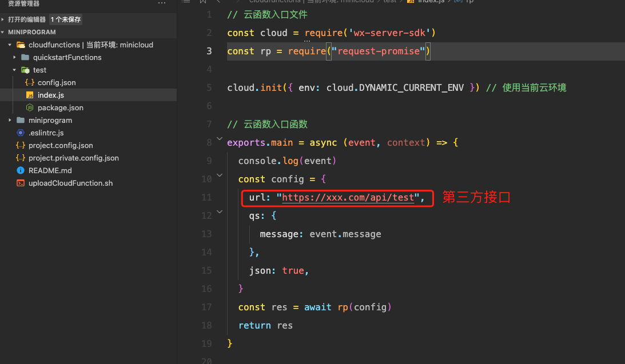Click 'console.log(event)' on line 9
Screen dimensions: 625x364
click(x=288, y=161)
